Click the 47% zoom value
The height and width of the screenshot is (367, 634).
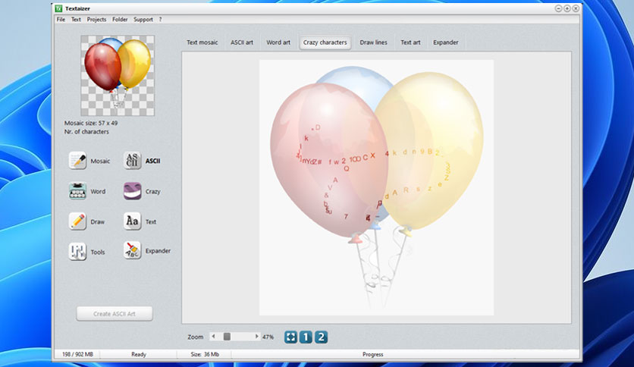268,337
